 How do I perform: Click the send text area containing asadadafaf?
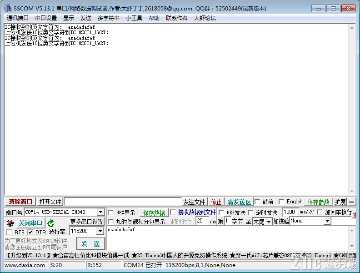pos(228,238)
